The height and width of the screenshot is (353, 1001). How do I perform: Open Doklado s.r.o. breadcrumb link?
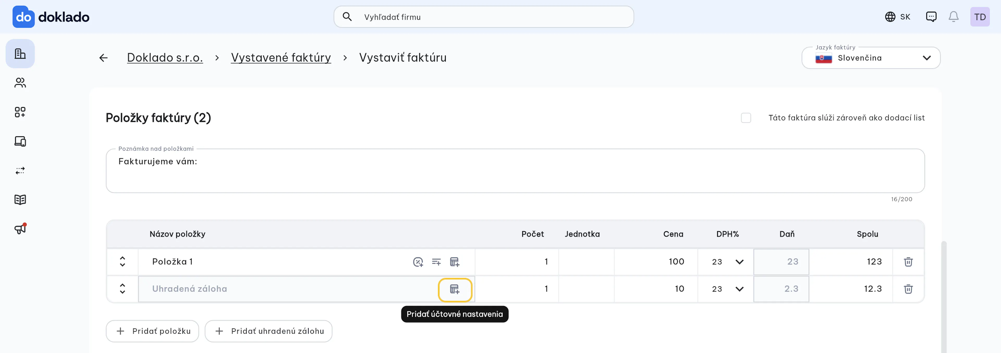pyautogui.click(x=165, y=58)
